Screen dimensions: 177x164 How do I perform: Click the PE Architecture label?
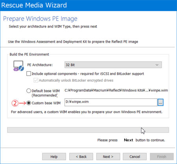(40, 65)
